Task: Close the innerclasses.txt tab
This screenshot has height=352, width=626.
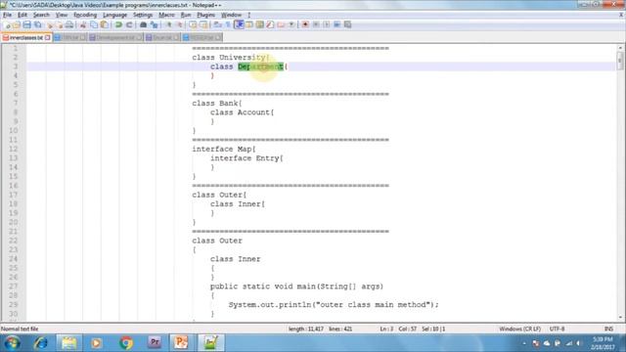Action: pos(48,37)
